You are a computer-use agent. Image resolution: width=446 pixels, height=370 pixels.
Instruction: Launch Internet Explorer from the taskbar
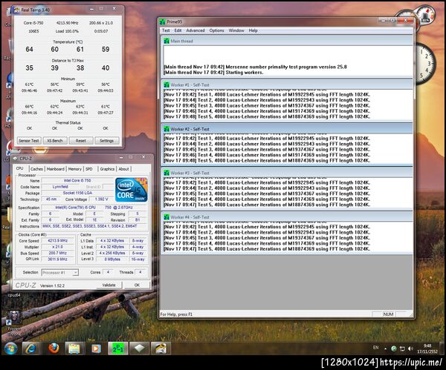point(30,348)
